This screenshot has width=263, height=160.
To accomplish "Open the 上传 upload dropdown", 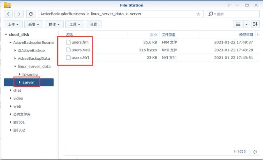I will [13, 25].
